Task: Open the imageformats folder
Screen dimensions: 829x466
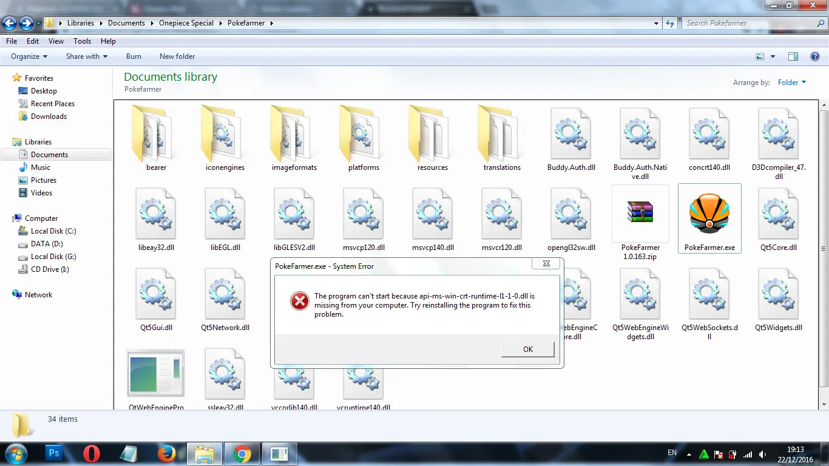Action: point(294,140)
